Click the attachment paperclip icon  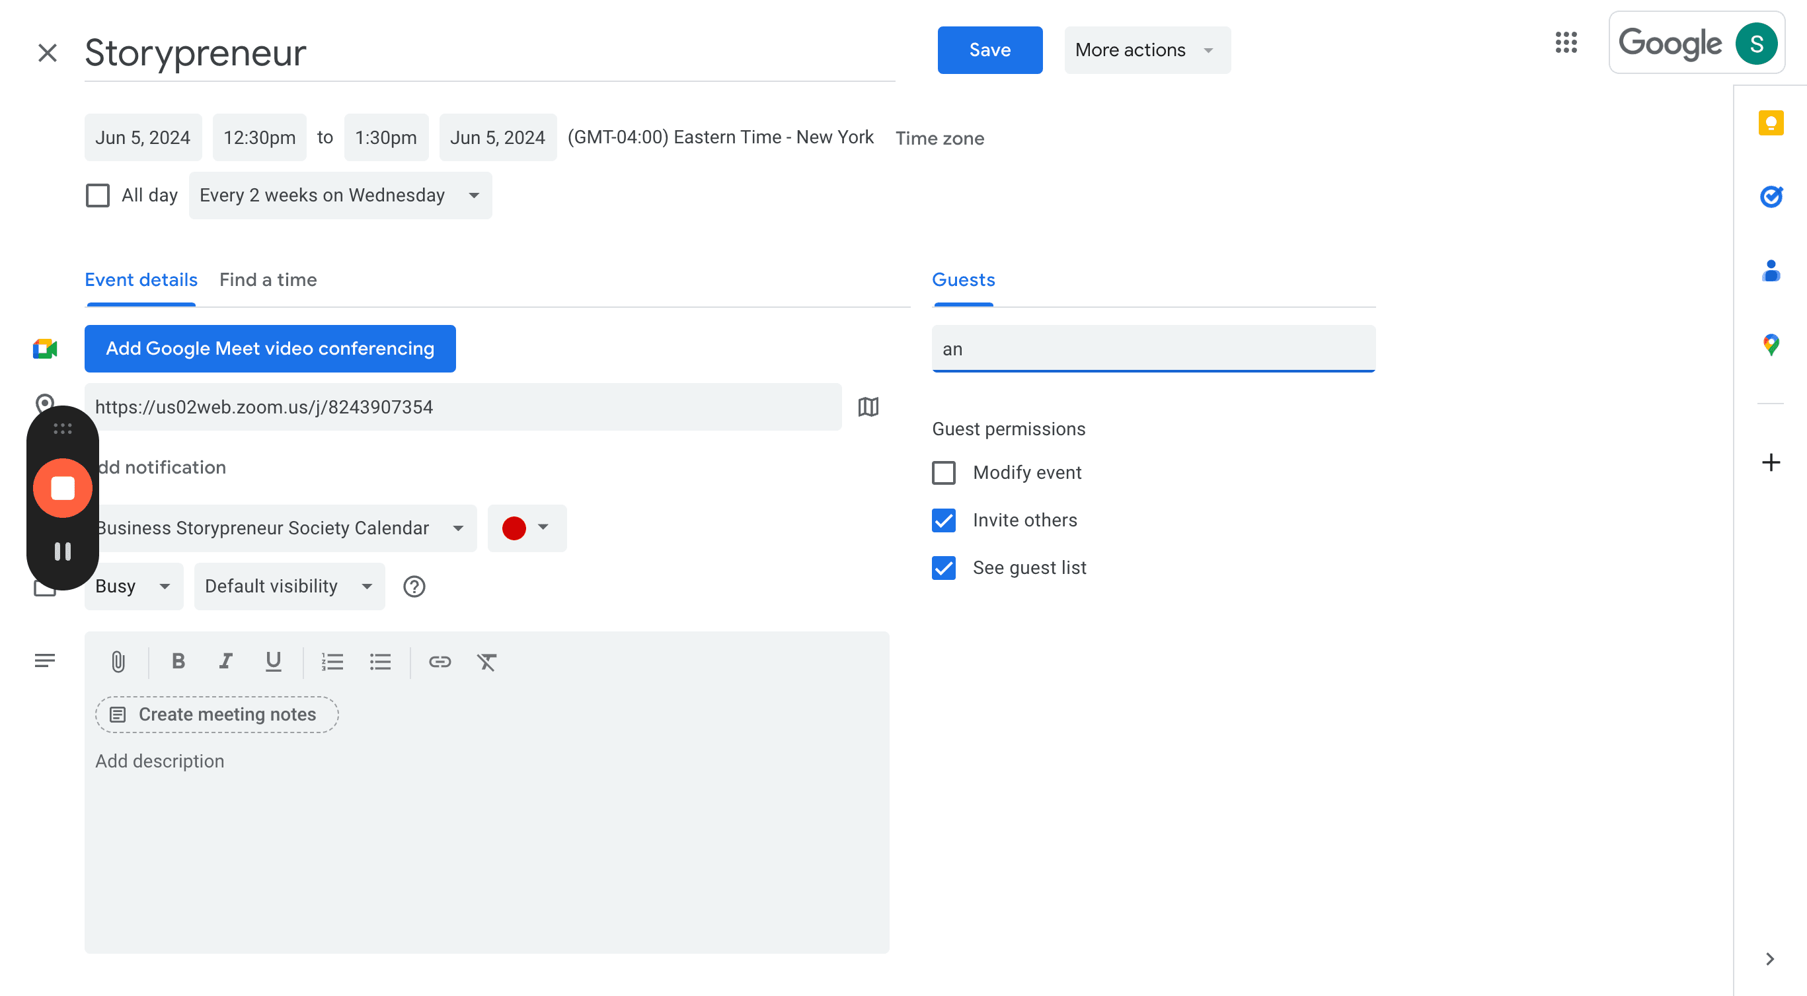tap(118, 662)
